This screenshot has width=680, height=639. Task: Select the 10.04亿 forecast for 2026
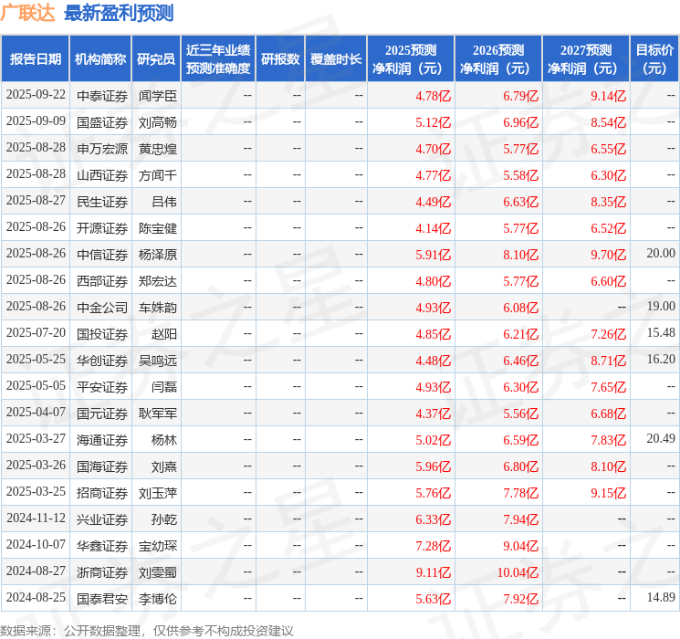(x=518, y=572)
